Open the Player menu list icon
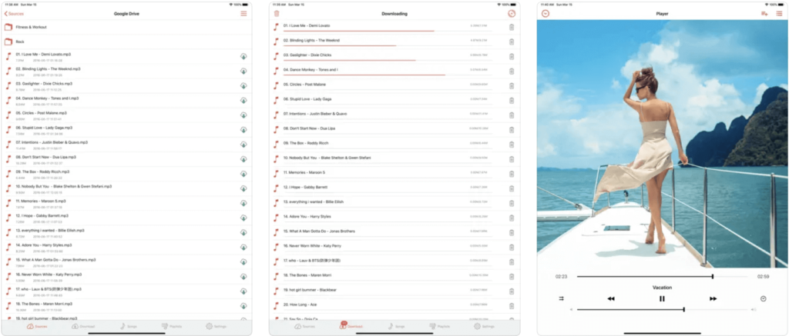The height and width of the screenshot is (336, 789). 780,14
